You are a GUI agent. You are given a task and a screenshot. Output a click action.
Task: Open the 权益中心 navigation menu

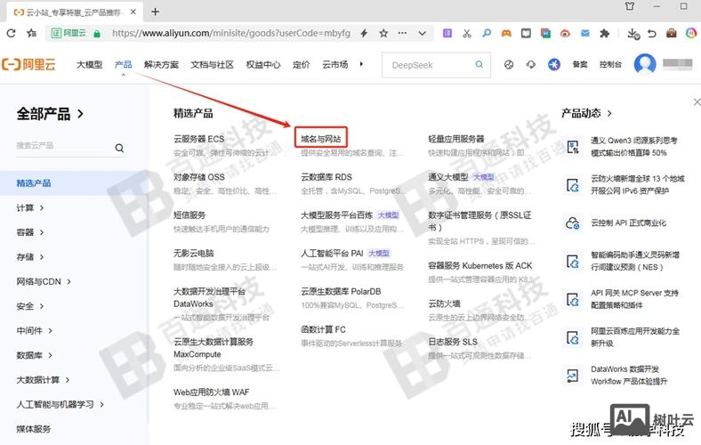263,65
